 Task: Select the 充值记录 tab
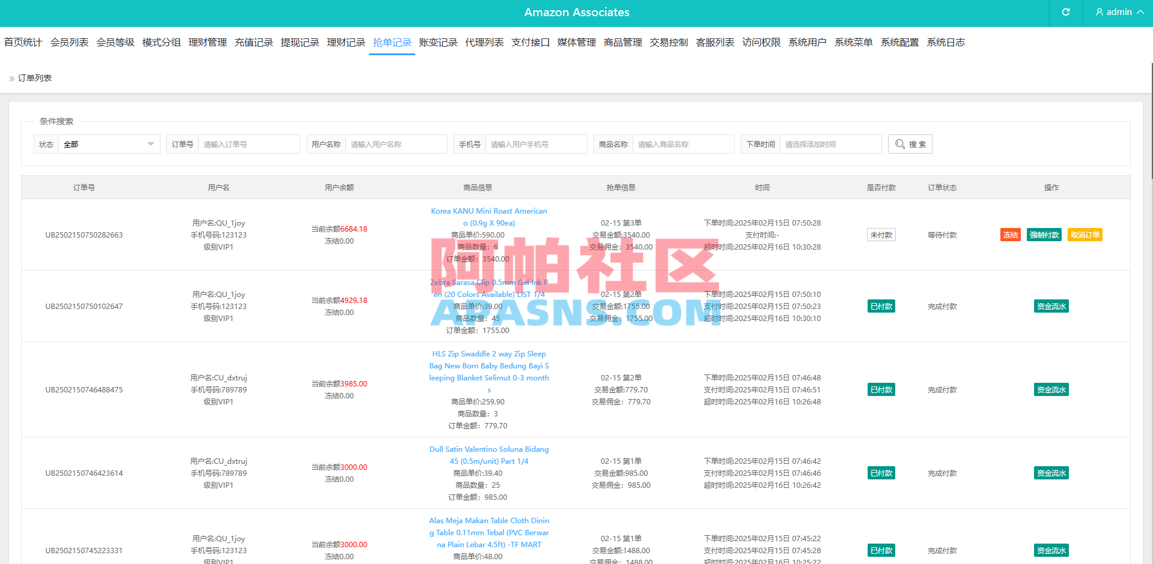click(254, 42)
